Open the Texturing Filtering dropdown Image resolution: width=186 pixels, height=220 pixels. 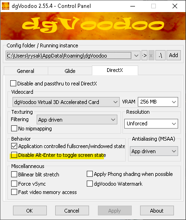point(77,120)
